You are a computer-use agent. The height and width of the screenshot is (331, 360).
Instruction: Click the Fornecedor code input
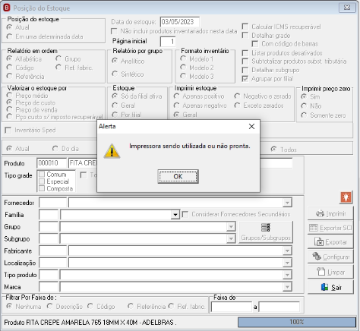[x=52, y=203]
